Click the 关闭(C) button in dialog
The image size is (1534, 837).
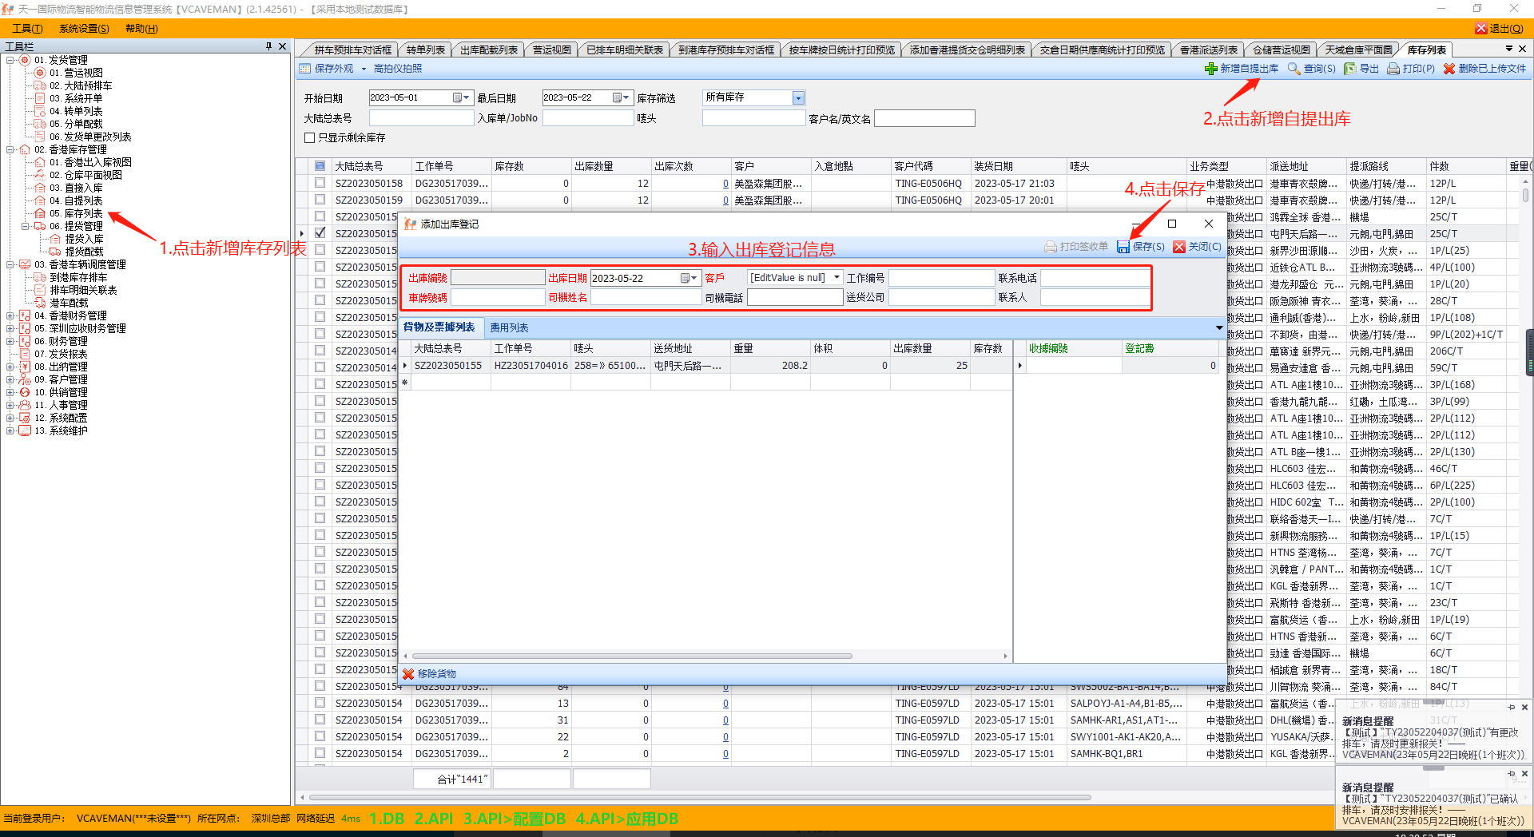coord(1197,247)
